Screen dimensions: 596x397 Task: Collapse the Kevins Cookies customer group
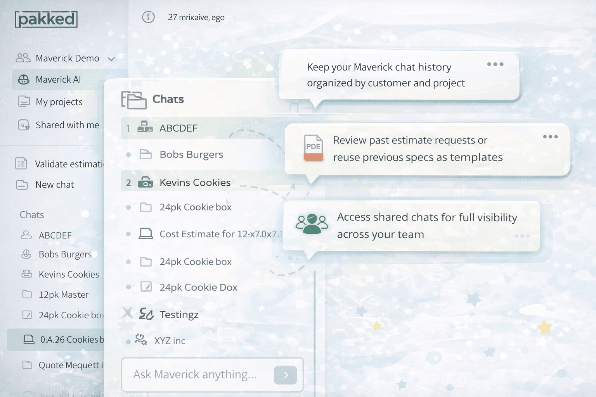tap(128, 183)
